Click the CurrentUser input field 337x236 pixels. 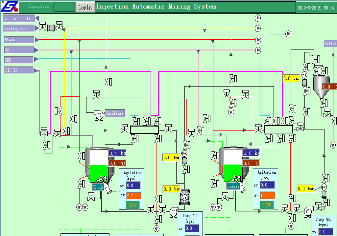64,7
